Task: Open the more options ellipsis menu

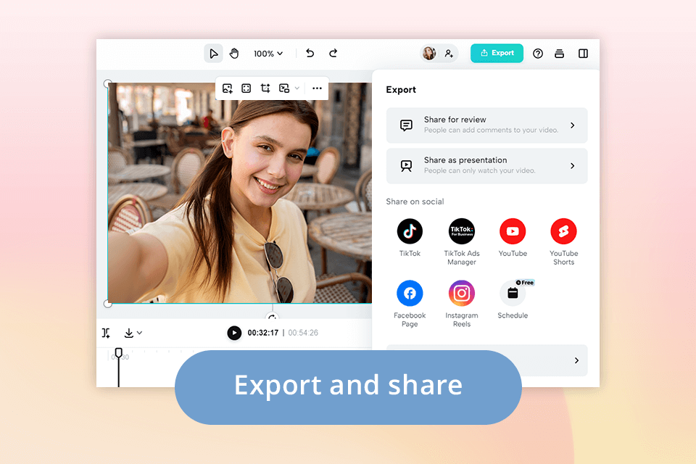Action: (317, 88)
